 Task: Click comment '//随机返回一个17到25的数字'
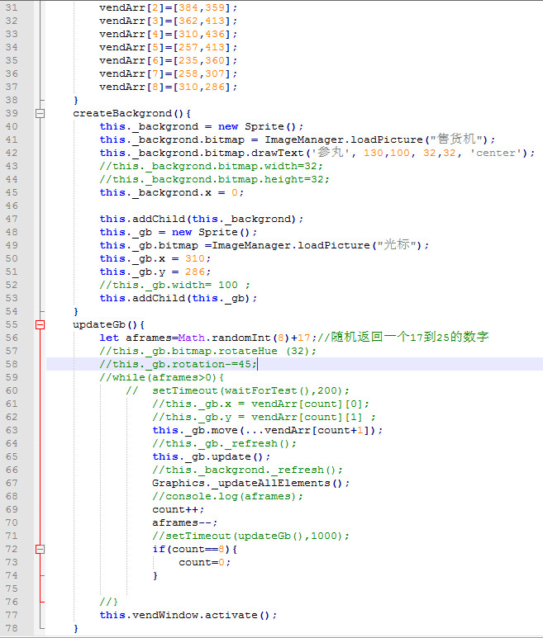coord(402,337)
